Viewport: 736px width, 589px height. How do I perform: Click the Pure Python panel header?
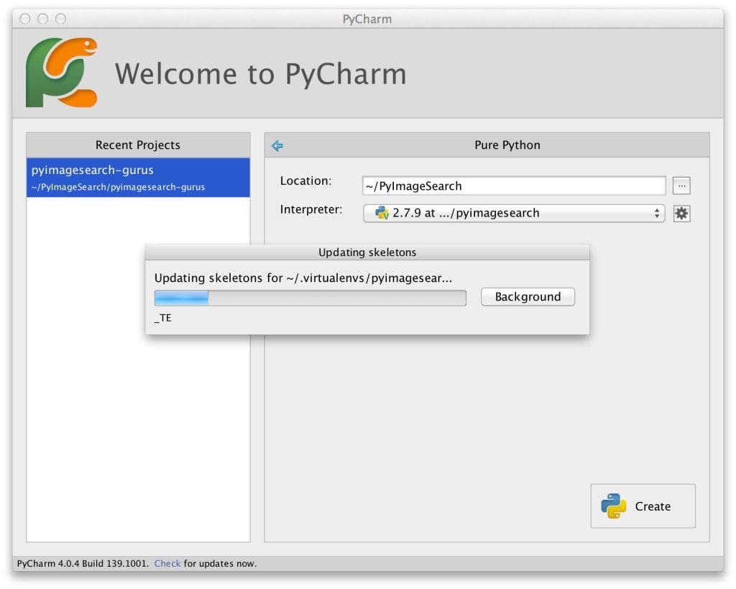pos(507,145)
